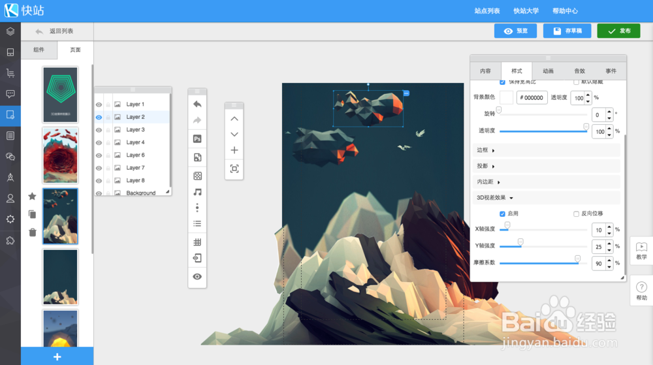This screenshot has height=365, width=653.
Task: Switch to the 动画 tab
Action: (548, 71)
